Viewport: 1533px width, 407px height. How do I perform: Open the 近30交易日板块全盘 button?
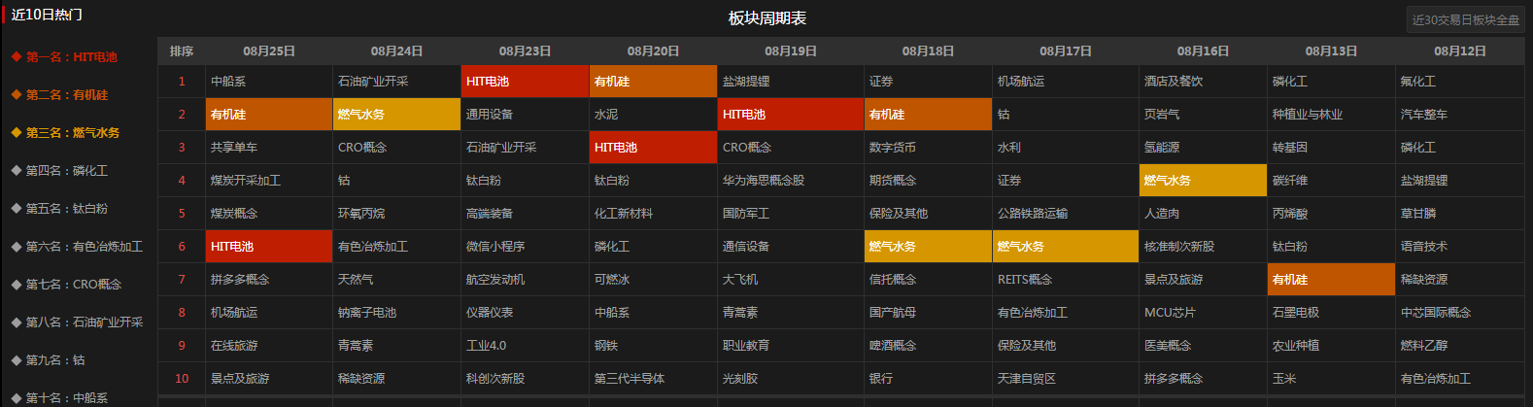[1465, 19]
